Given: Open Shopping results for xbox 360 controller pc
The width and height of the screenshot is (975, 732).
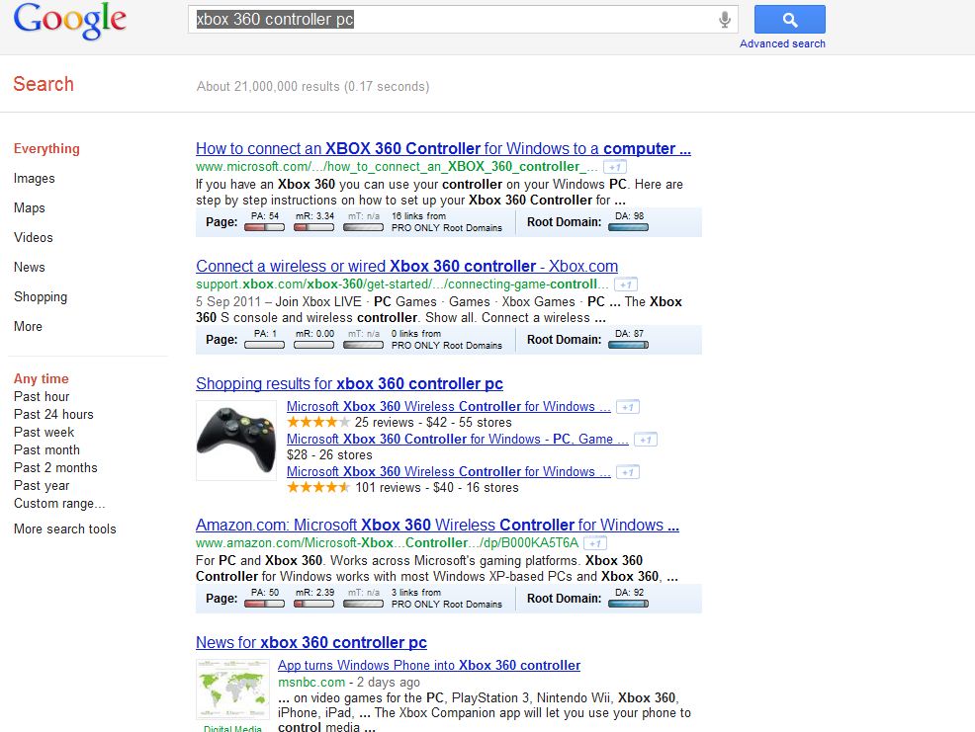Looking at the screenshot, I should [349, 383].
